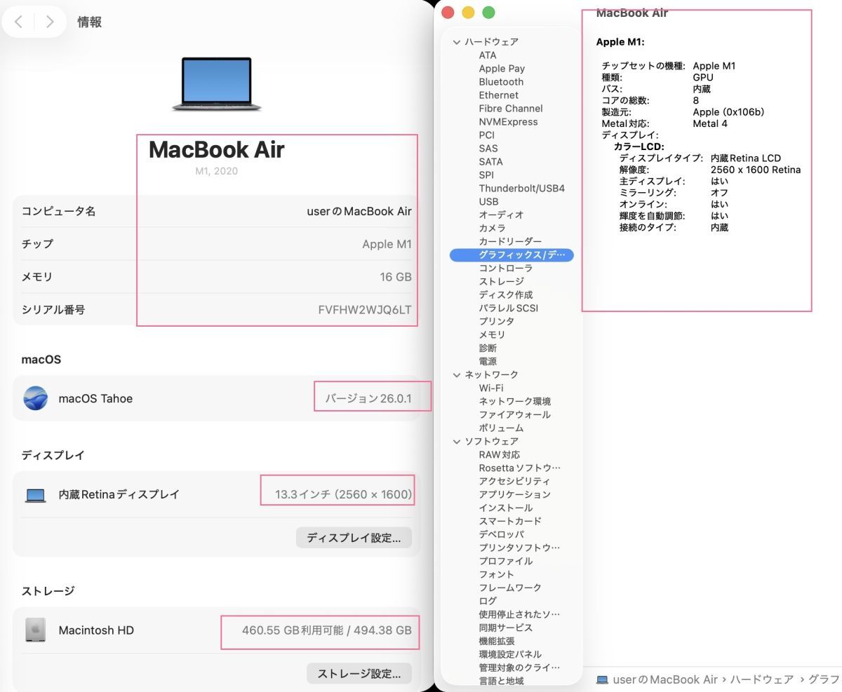Viewport: 842px width, 692px height.
Task: Select アクセシビリティ in sidebar
Action: click(515, 482)
